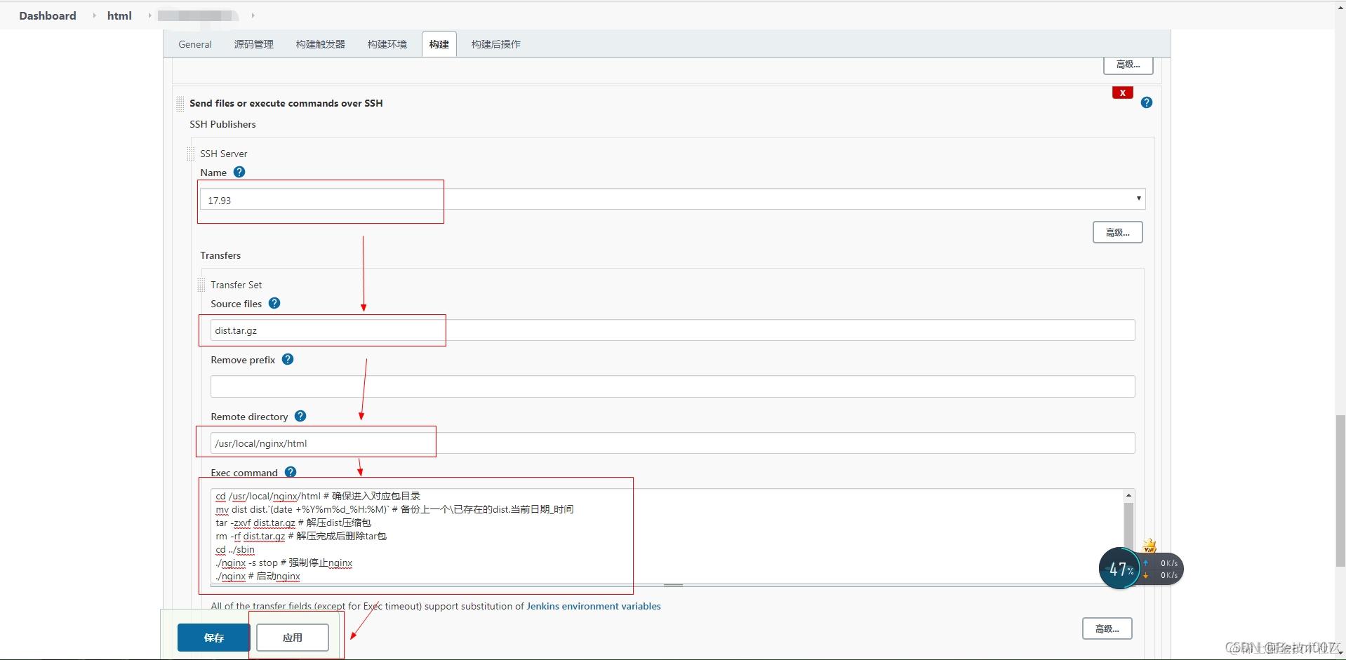
Task: Click the 保存 save button
Action: click(x=214, y=638)
